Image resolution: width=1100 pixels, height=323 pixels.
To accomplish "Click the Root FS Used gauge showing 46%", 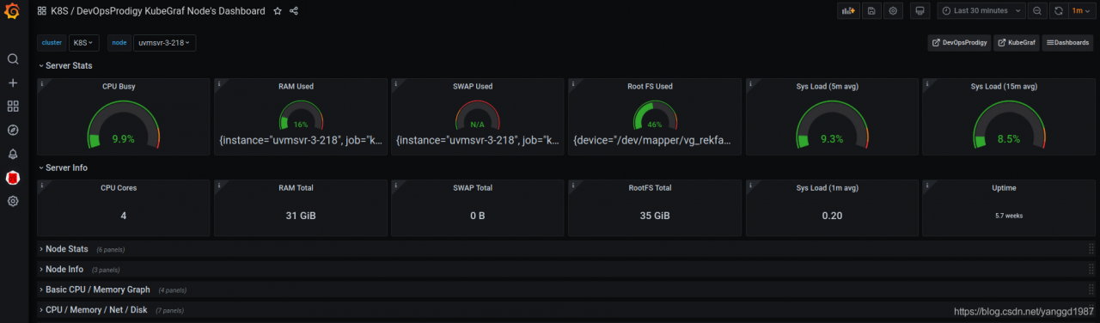I will click(655, 116).
